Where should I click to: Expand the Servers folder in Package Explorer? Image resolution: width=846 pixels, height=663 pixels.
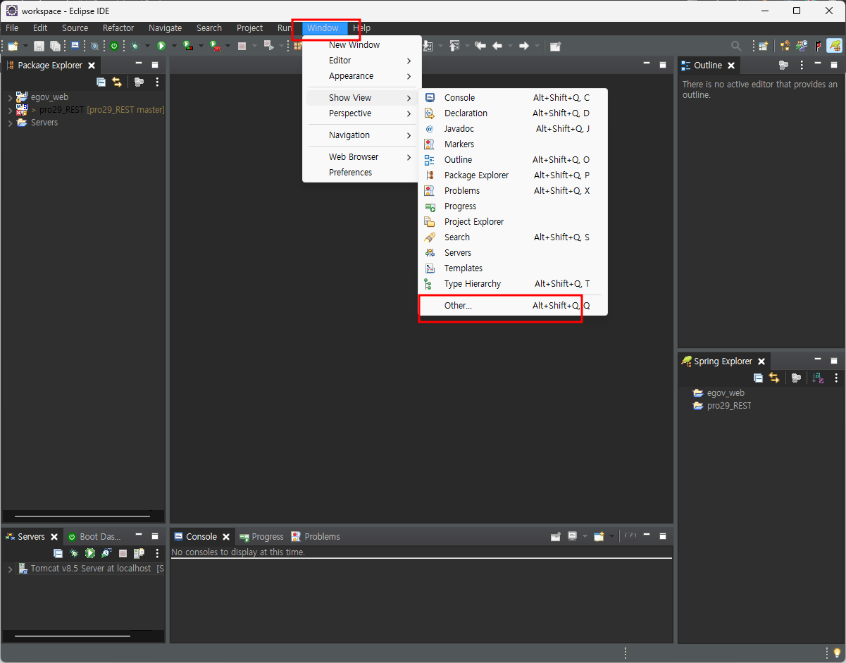point(10,123)
